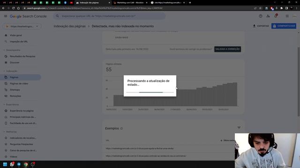Switch to the YouTube pinned tab

click(x=71, y=3)
